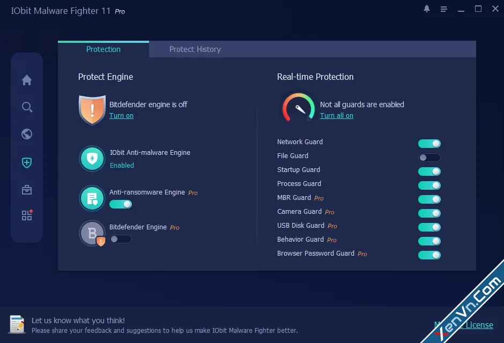This screenshot has height=343, width=504.
Task: Open the Browser Protect globe icon
Action: pos(27,134)
